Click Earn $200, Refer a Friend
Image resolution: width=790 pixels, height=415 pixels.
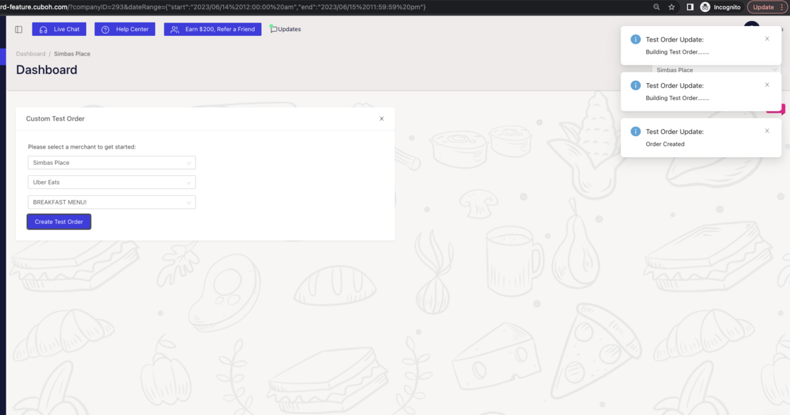pyautogui.click(x=212, y=30)
